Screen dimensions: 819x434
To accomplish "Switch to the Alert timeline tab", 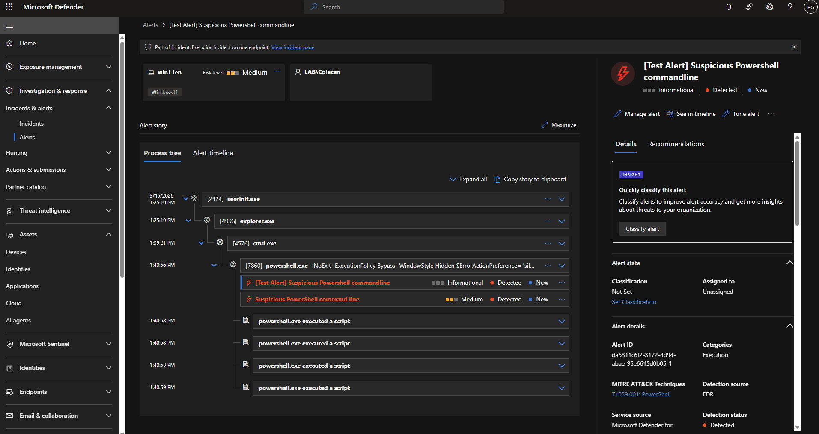I will coord(213,153).
